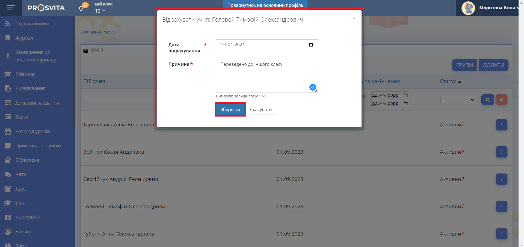Sort by Статус column header
The height and width of the screenshot is (247, 524).
(x=448, y=81)
